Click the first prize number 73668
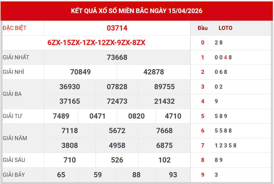Viewport: 274px width, 184px height. pyautogui.click(x=117, y=57)
